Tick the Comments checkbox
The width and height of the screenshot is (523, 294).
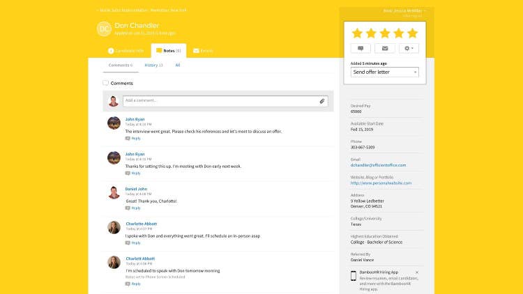click(x=106, y=83)
